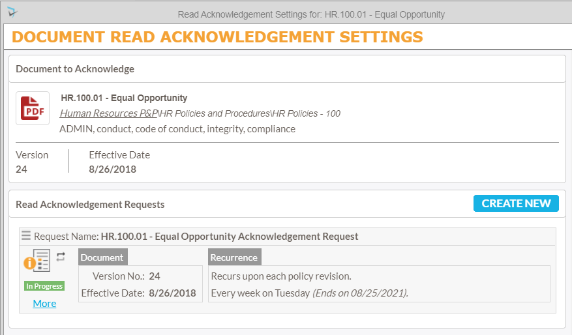Click the Request Name header text
This screenshot has width=572, height=335.
tap(229, 237)
